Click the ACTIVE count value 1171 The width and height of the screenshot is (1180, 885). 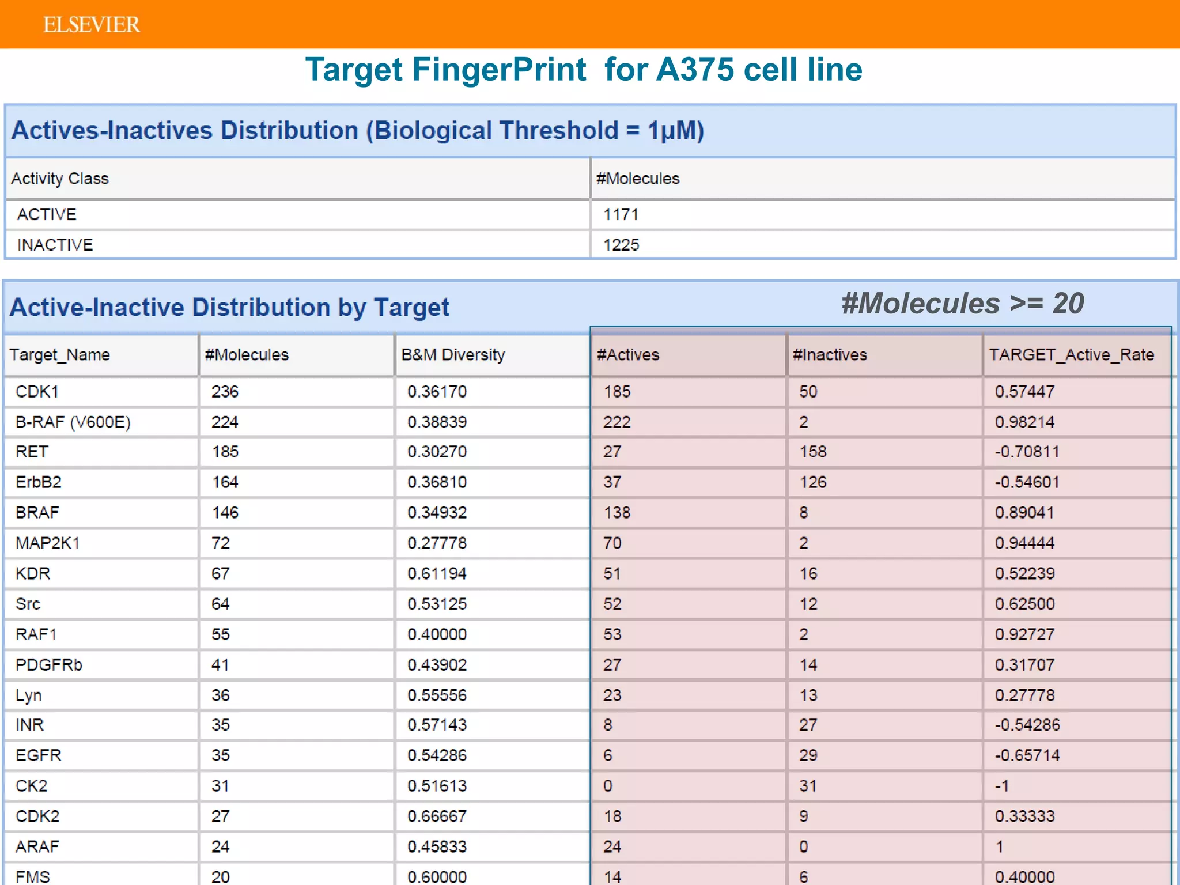pyautogui.click(x=621, y=214)
